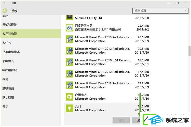
Task: Click the Settings gear icon
Action: [5, 11]
